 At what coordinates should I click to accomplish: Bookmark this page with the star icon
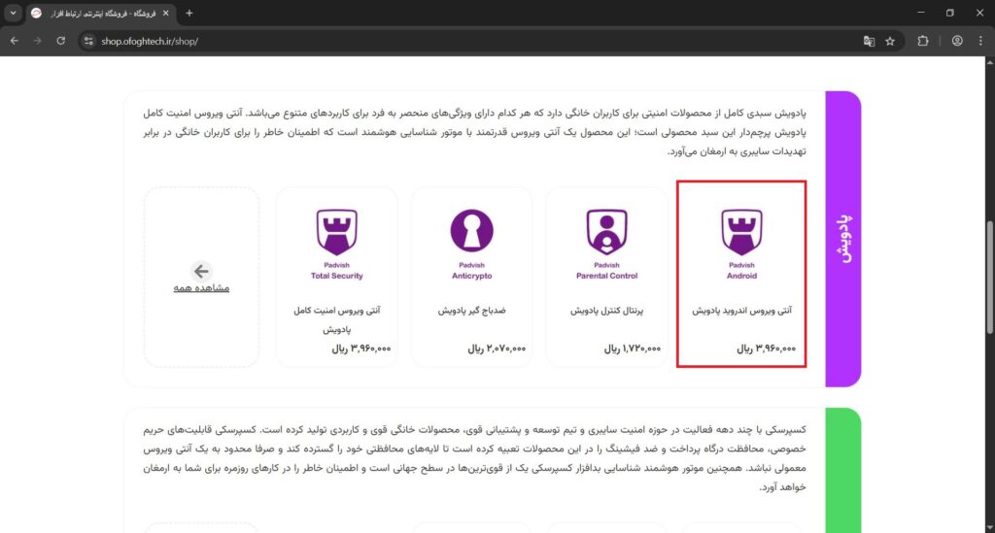890,41
